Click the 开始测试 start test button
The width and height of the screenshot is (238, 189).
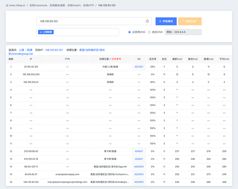pos(166,21)
